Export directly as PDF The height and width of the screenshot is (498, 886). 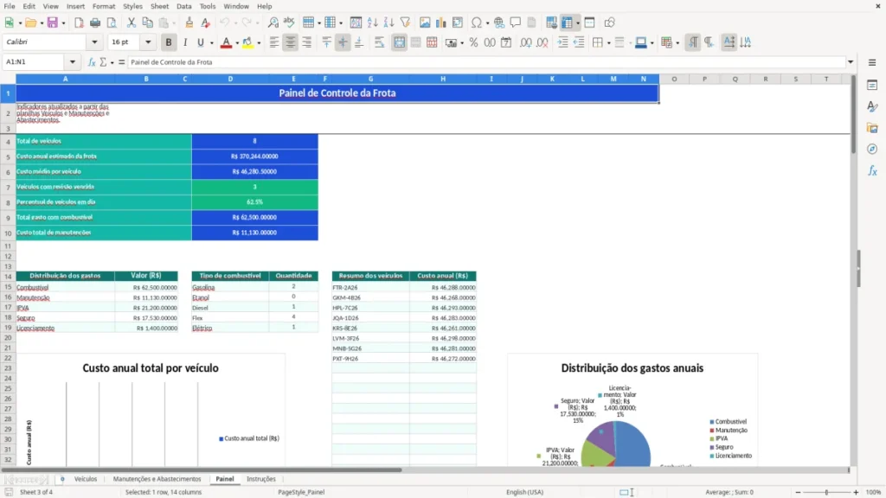tap(79, 22)
